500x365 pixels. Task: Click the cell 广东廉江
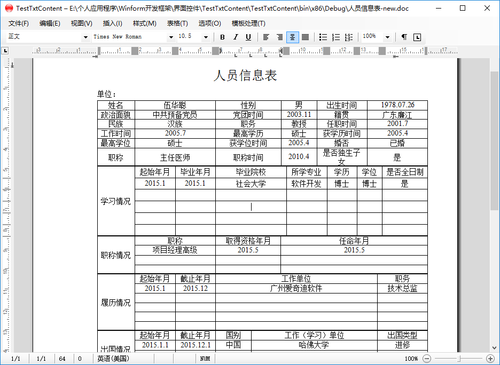click(397, 115)
